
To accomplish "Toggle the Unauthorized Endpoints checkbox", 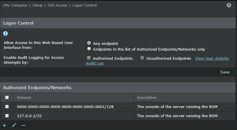I will point(142,58).
